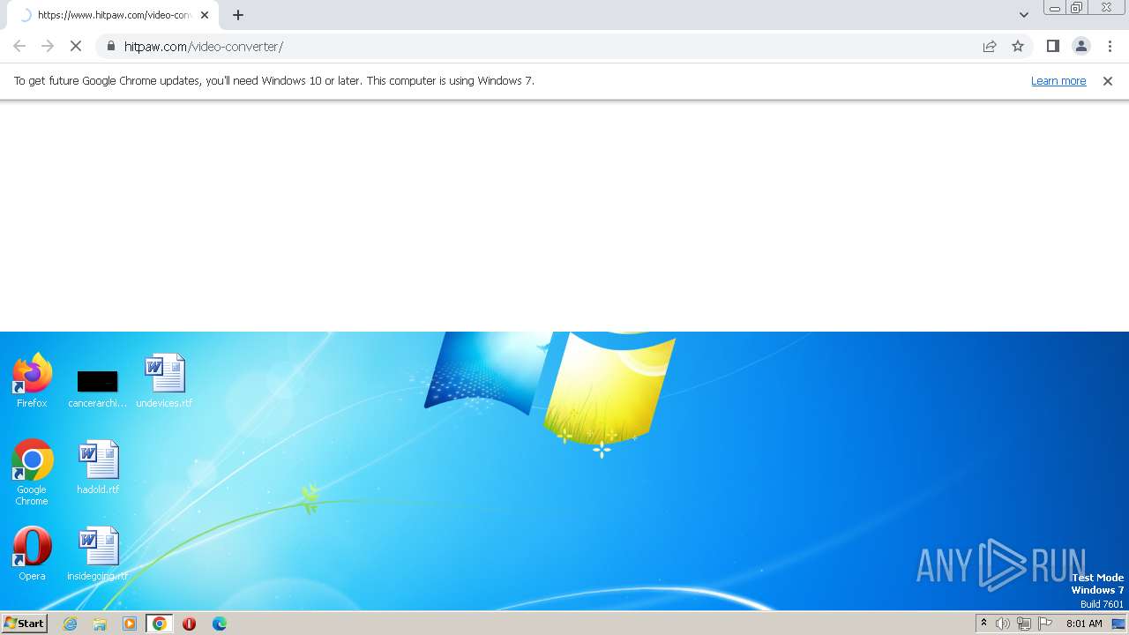Open new tab with plus button

pos(238,15)
